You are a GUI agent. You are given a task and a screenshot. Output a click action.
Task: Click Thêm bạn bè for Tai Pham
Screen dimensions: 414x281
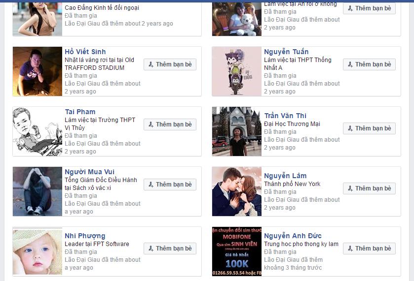point(170,125)
